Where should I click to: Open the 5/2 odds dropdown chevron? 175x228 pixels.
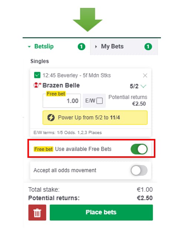point(143,86)
